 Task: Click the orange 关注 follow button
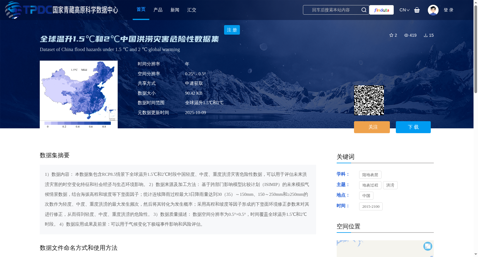pos(372,127)
